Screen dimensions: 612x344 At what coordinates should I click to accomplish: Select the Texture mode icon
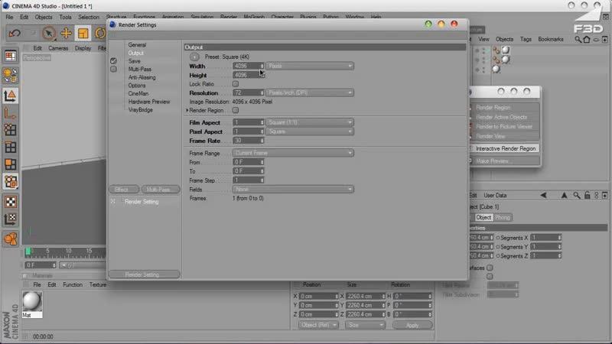(11, 182)
